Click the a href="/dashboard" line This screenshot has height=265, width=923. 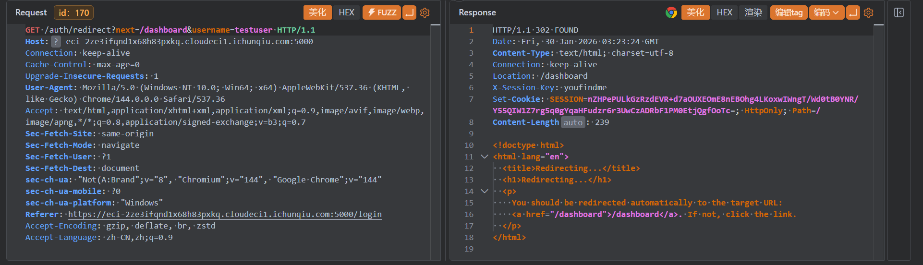tap(654, 214)
